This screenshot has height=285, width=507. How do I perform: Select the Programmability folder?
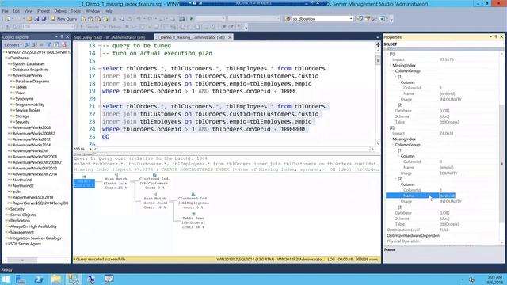30,104
